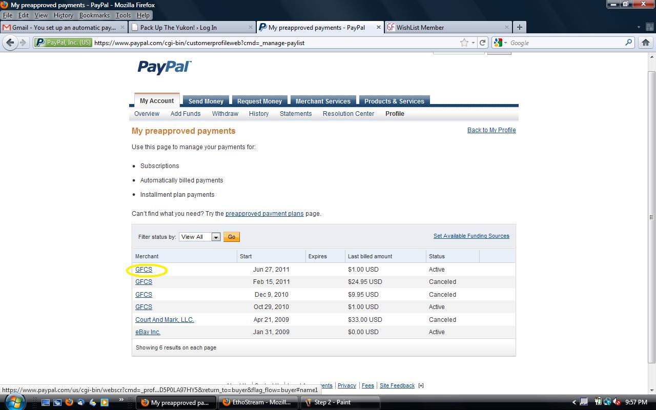Open the Filter status View All dropdown
The image size is (656, 410).
200,237
